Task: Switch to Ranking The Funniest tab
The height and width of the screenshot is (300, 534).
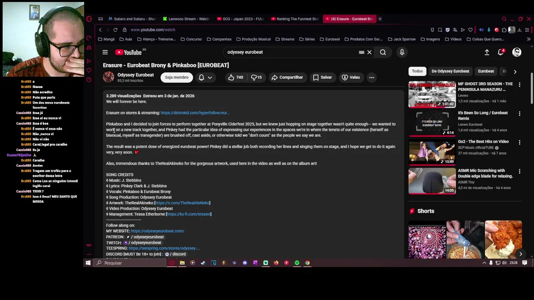Action: click(x=295, y=19)
